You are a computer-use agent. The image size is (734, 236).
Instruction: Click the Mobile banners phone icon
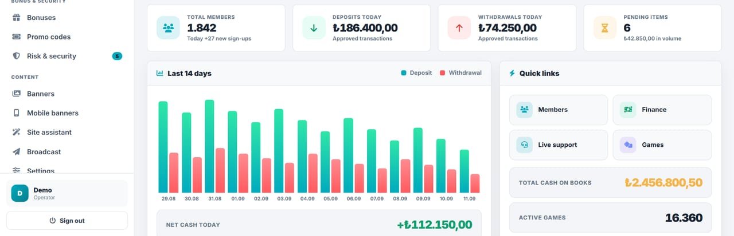click(x=17, y=113)
